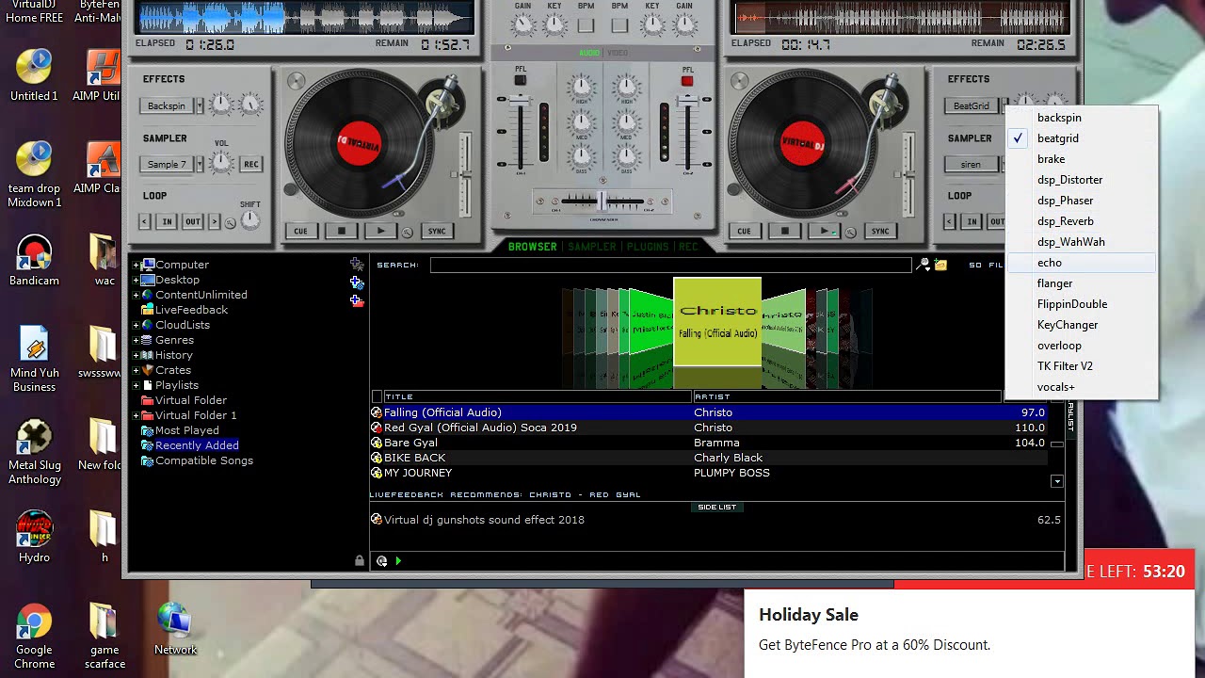The image size is (1205, 678).
Task: Open Metal Slug Anthology desktop icon
Action: [35, 452]
